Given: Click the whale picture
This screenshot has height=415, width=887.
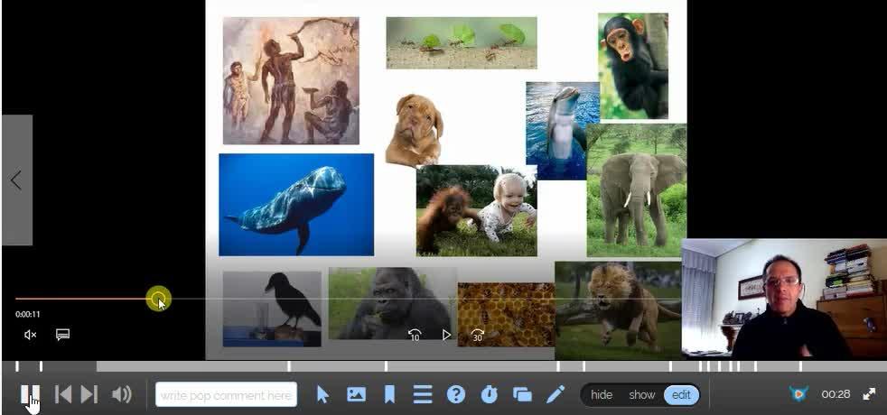Looking at the screenshot, I should [296, 205].
